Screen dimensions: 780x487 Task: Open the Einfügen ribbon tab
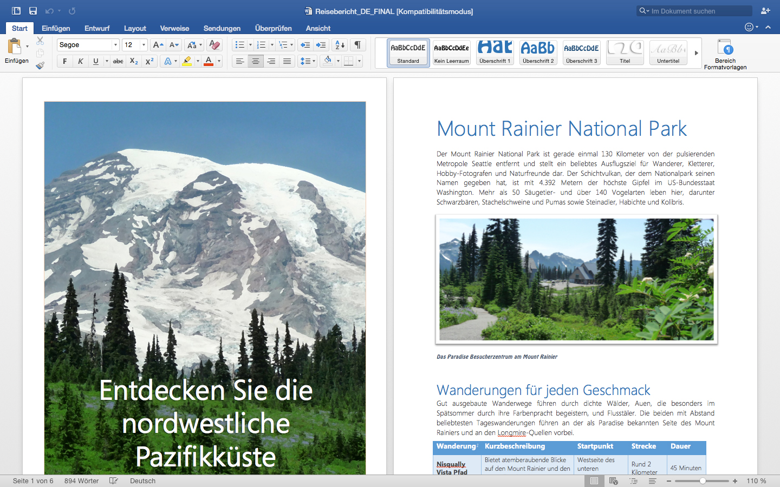click(56, 28)
